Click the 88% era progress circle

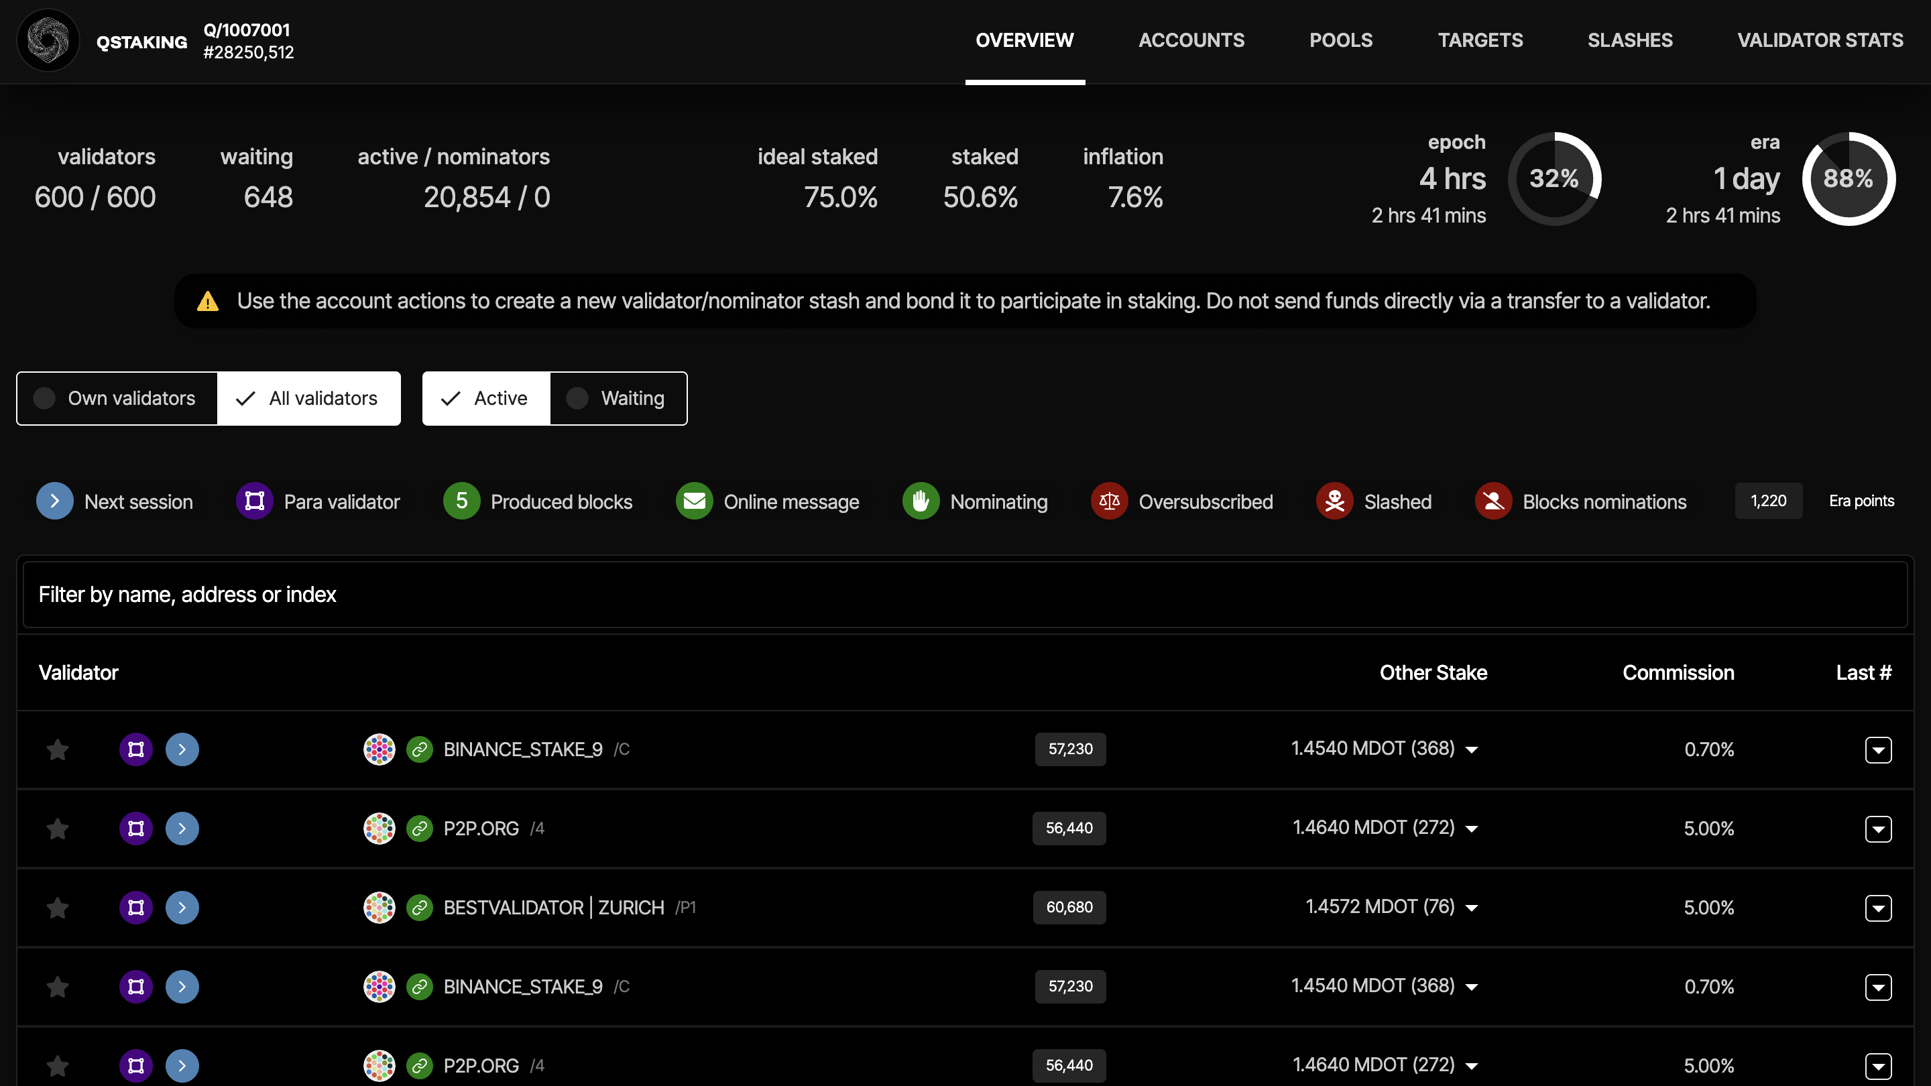click(1848, 178)
